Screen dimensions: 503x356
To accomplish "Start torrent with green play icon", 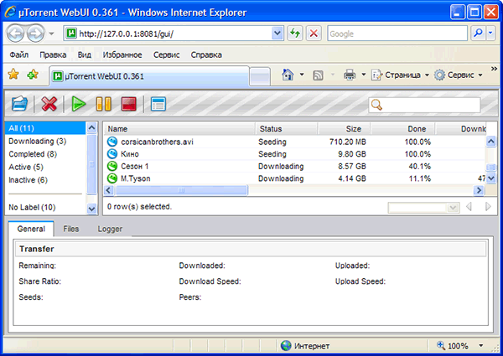I will [78, 104].
